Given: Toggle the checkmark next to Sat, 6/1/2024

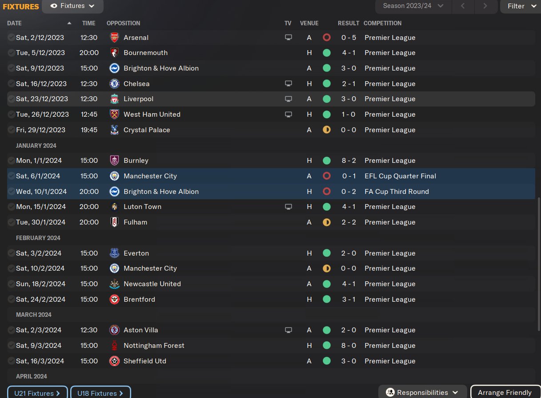Looking at the screenshot, I should [x=11, y=176].
